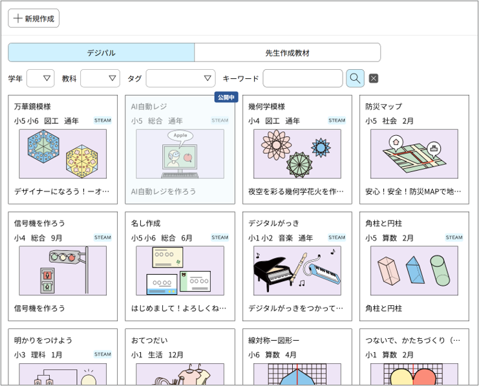479x386 pixels.
Task: Clear filters with the X icon
Action: coord(374,79)
